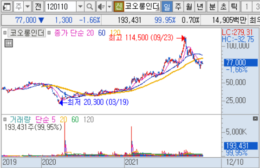
Task: Toggle the checkbox before 종가 단순 legend
Action: tap(49, 33)
